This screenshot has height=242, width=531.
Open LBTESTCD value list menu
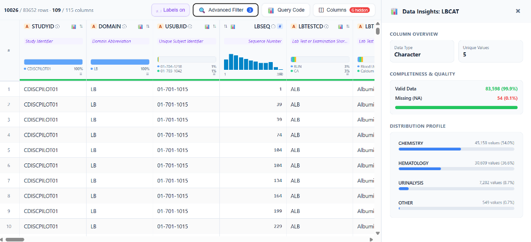[x=347, y=74]
